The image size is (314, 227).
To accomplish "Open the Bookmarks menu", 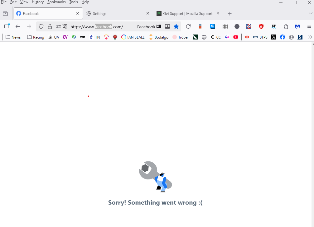I will tap(56, 2).
